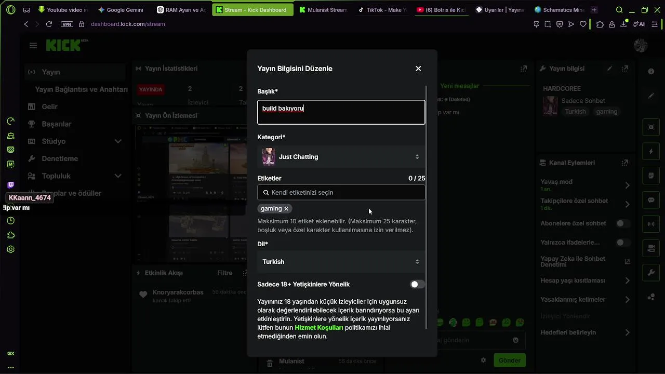
Task: Click the lightning bolt icon in right rail
Action: (651, 152)
